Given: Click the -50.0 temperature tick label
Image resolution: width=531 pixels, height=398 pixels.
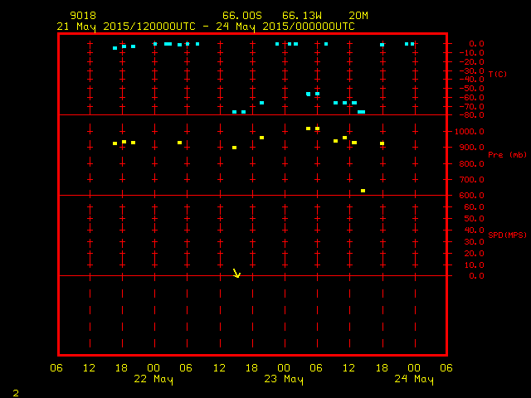Looking at the screenshot, I should point(472,89).
